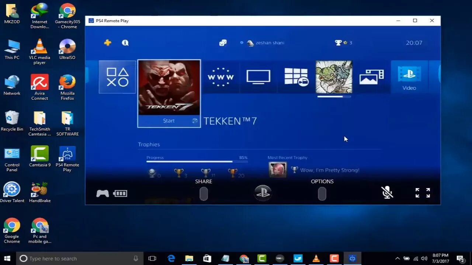Open the taskbar volume speaker icon
This screenshot has height=265, width=472.
coord(424,258)
